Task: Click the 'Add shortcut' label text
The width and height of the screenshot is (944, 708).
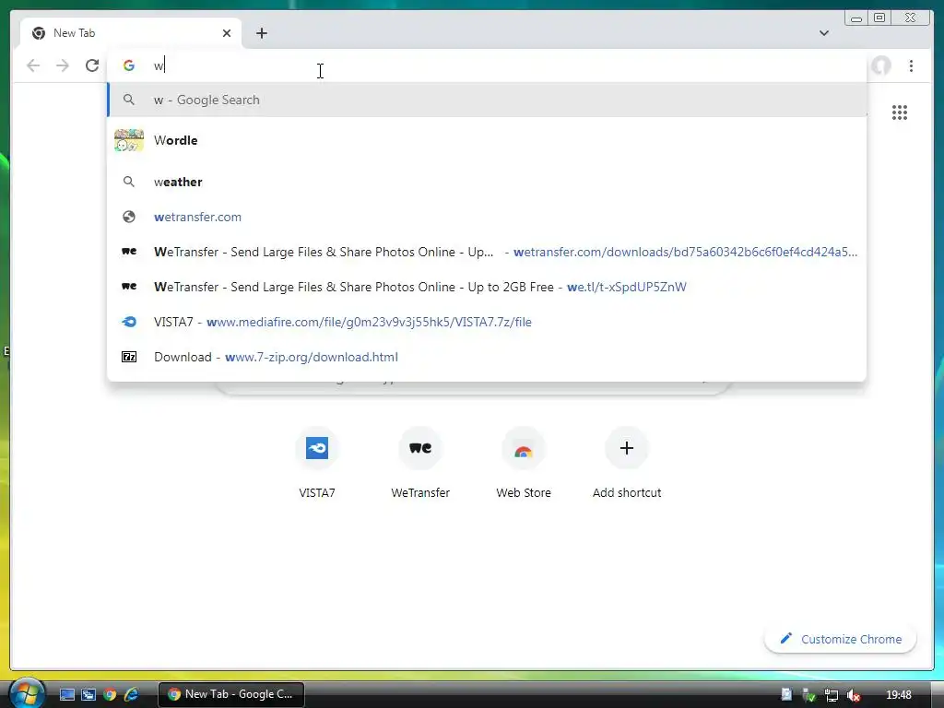Action: click(x=627, y=492)
